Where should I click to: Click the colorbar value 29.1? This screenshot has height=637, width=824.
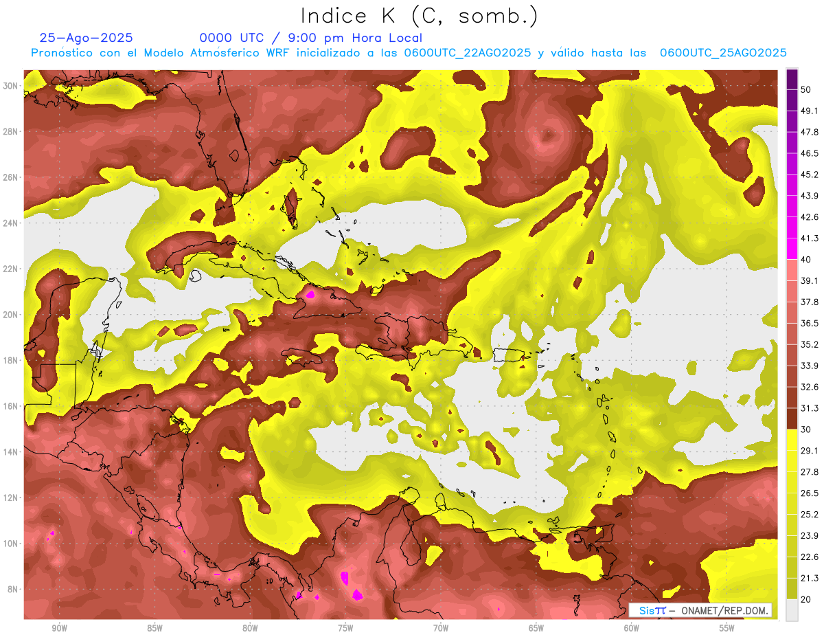coord(810,450)
